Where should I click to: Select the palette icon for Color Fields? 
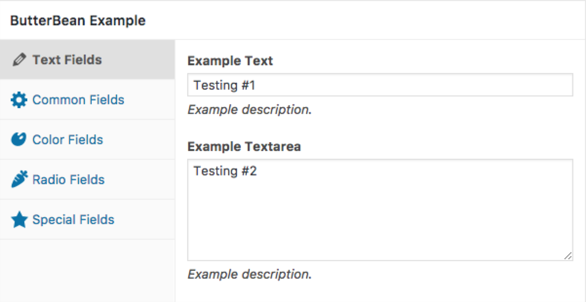pyautogui.click(x=19, y=140)
